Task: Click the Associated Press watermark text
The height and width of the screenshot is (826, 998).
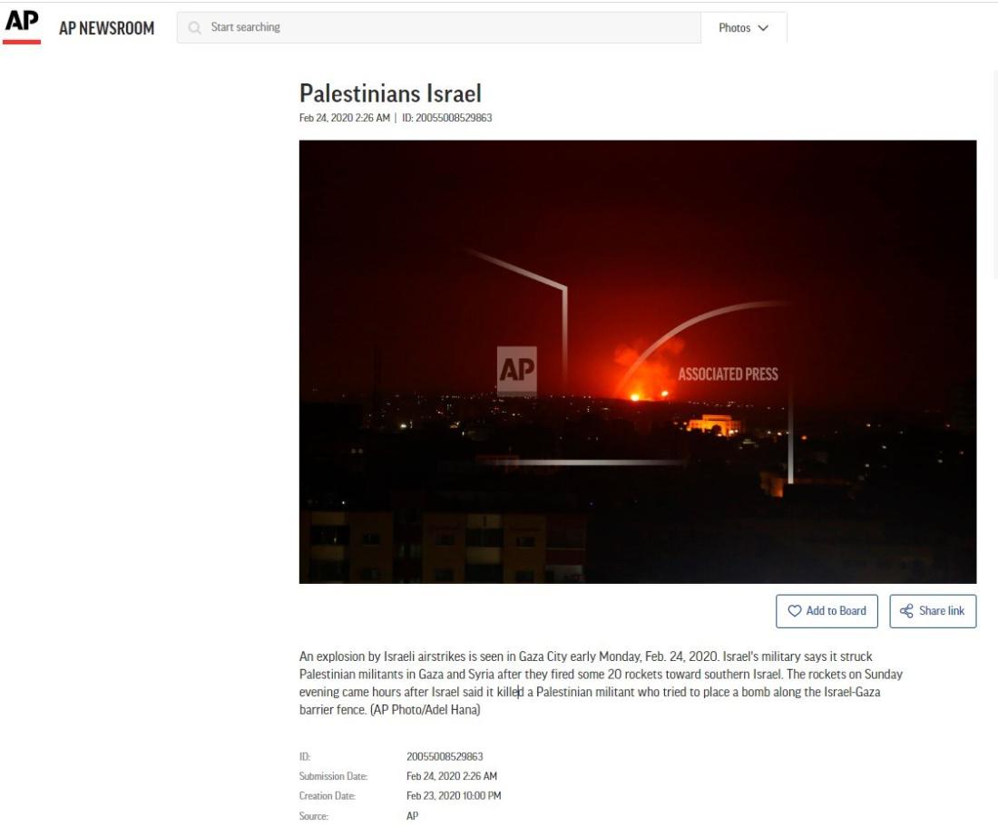Action: click(729, 374)
